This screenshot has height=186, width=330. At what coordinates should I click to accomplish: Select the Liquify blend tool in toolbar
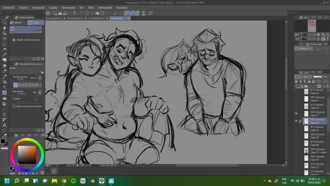4,92
